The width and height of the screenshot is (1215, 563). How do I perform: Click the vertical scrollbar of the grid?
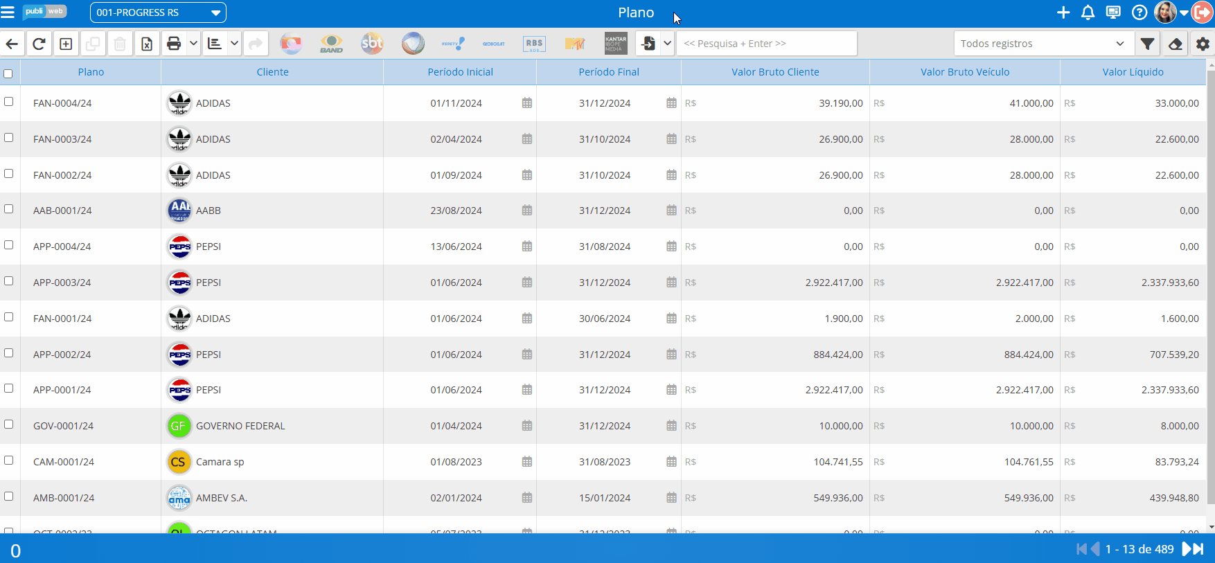pyautogui.click(x=1211, y=286)
